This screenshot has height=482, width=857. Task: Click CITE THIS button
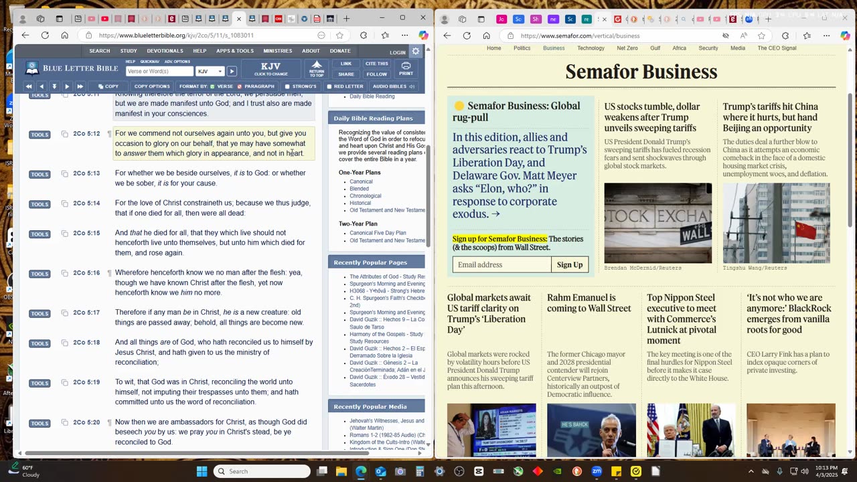pyautogui.click(x=377, y=64)
